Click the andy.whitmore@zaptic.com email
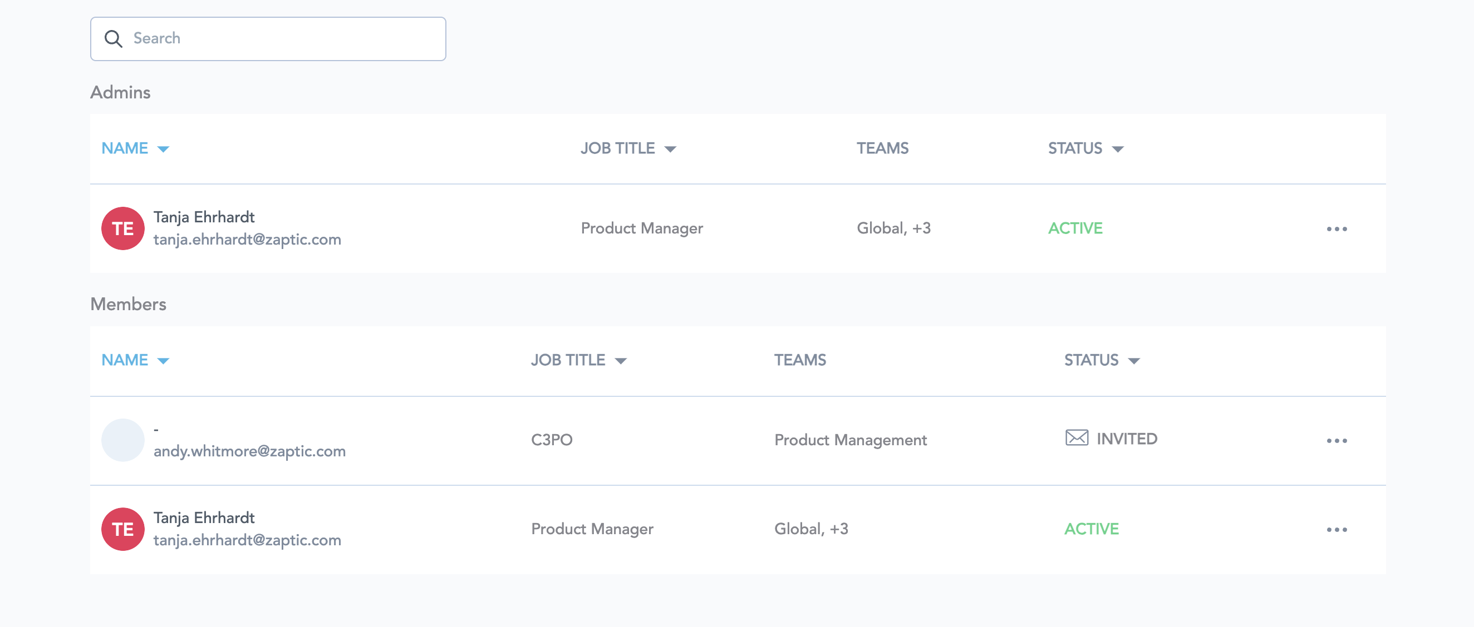 (x=249, y=451)
